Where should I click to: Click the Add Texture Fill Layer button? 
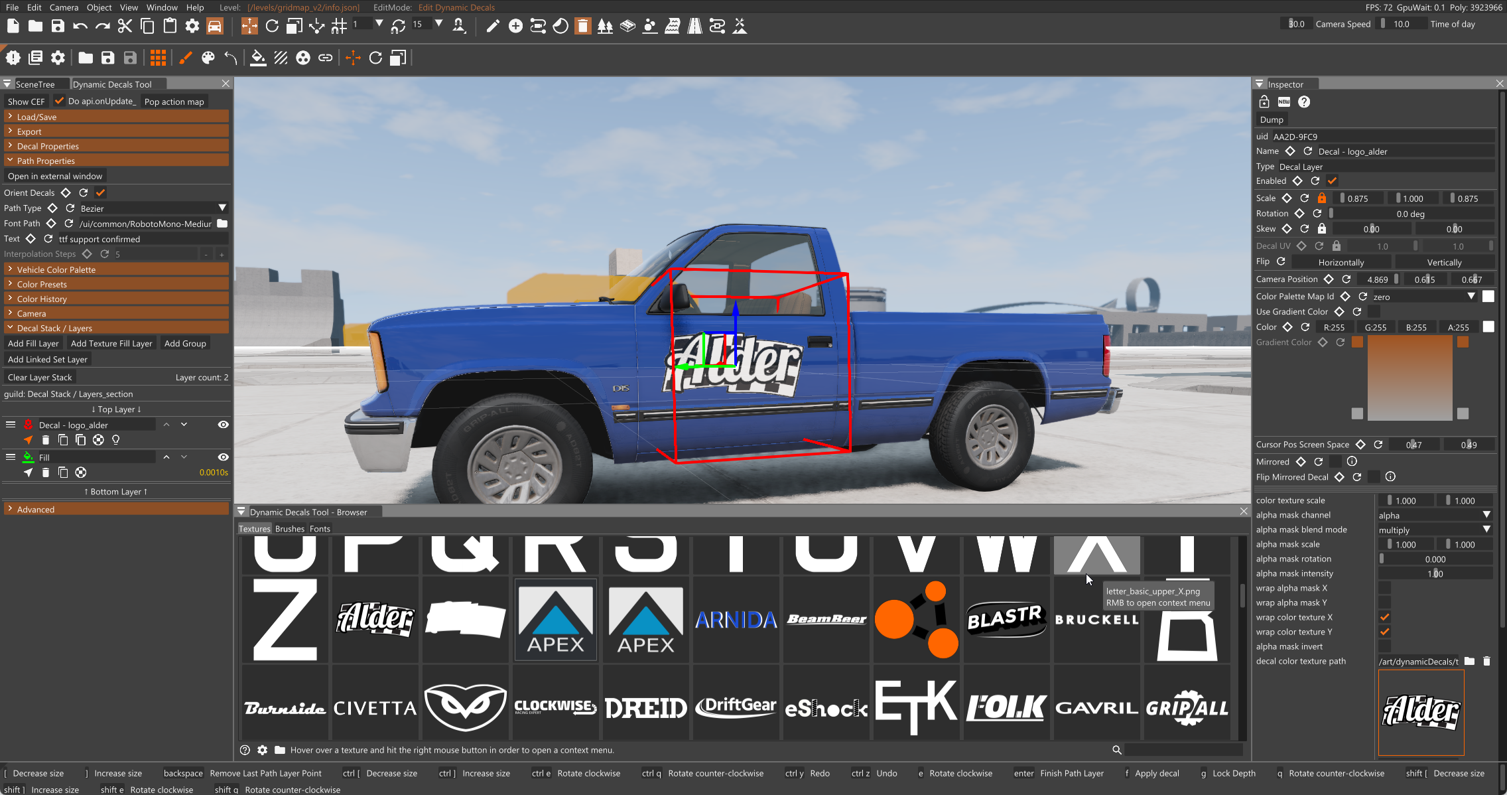pos(111,343)
